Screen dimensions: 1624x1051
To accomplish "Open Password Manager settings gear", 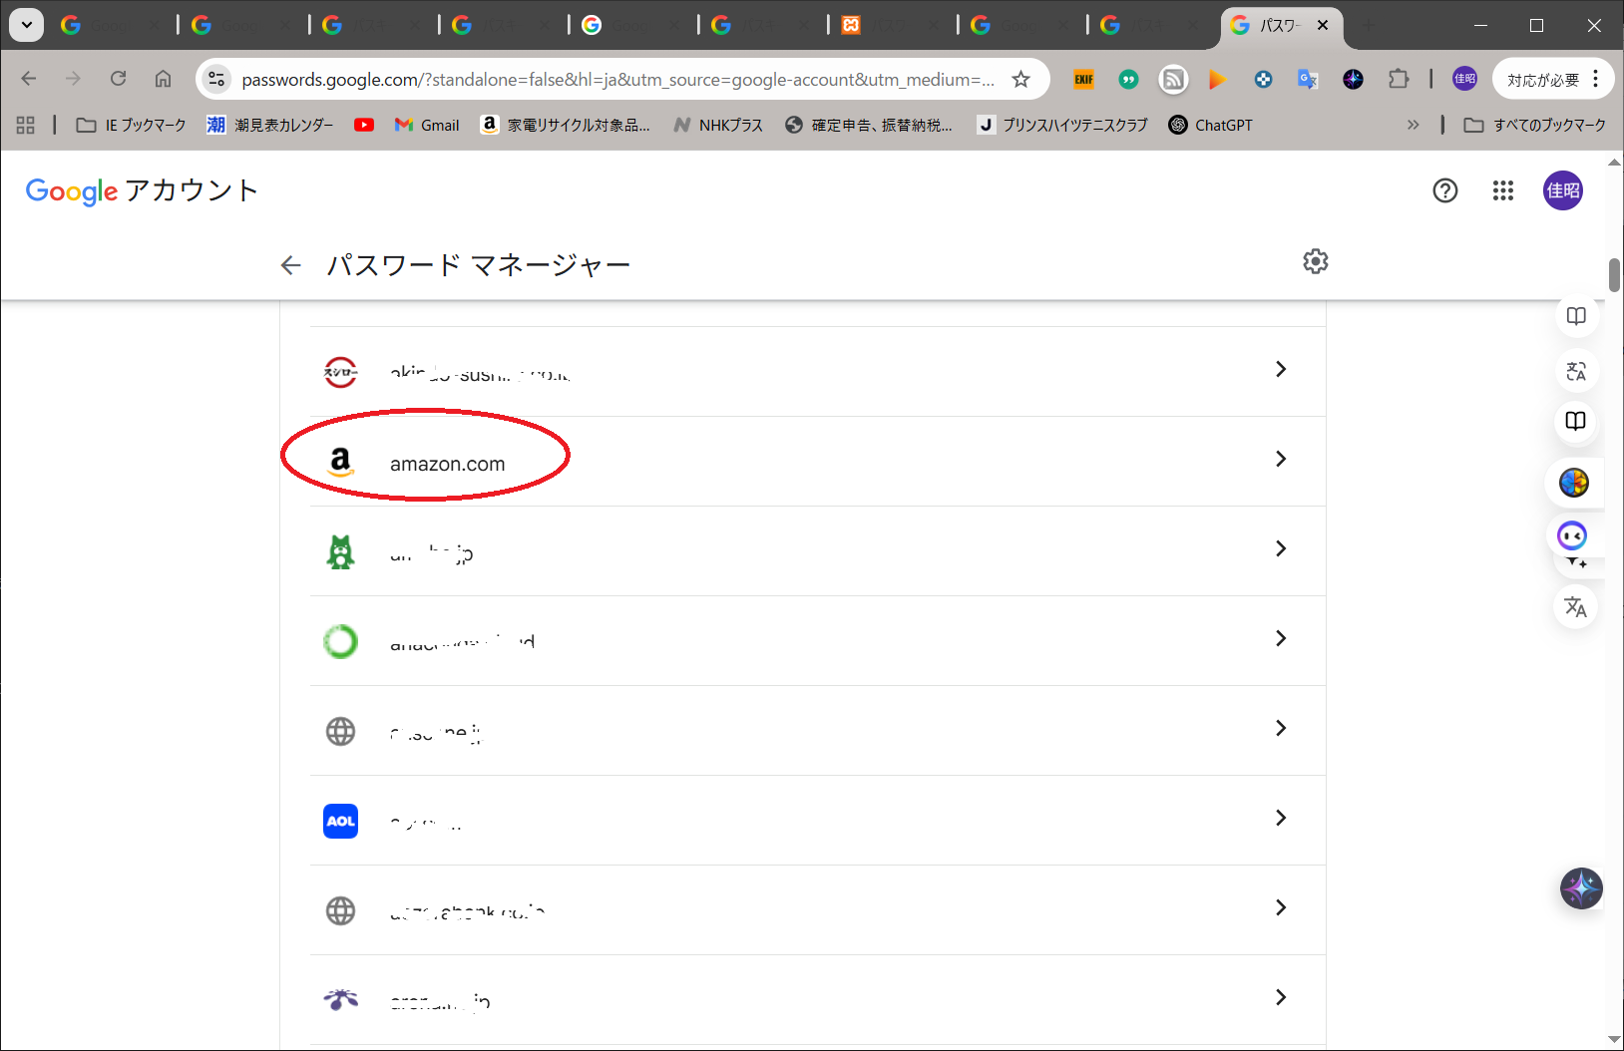I will pyautogui.click(x=1316, y=261).
